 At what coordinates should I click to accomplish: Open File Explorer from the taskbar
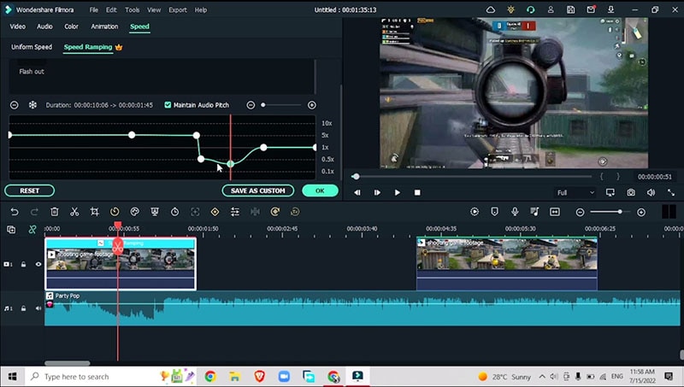[x=234, y=376]
